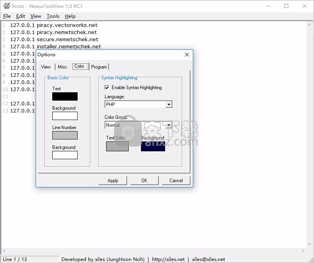
Task: Expand the Color Group dropdown showing Normal
Action: click(169, 125)
